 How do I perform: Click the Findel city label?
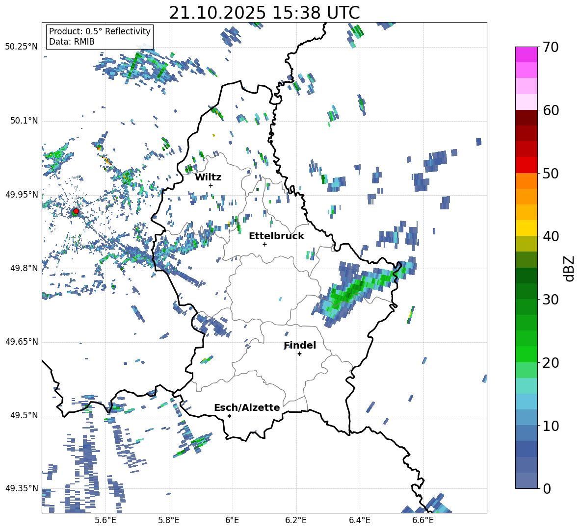tap(300, 345)
